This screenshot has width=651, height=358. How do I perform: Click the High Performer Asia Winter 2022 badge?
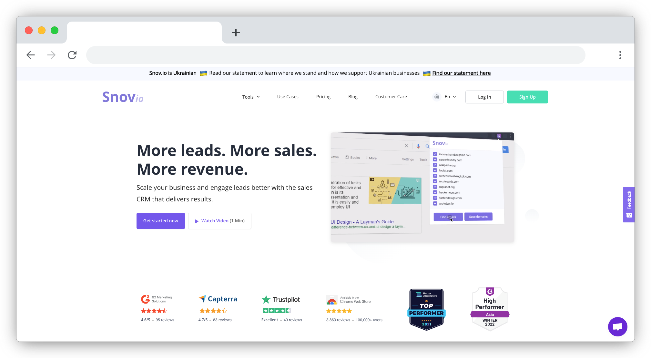(x=490, y=309)
